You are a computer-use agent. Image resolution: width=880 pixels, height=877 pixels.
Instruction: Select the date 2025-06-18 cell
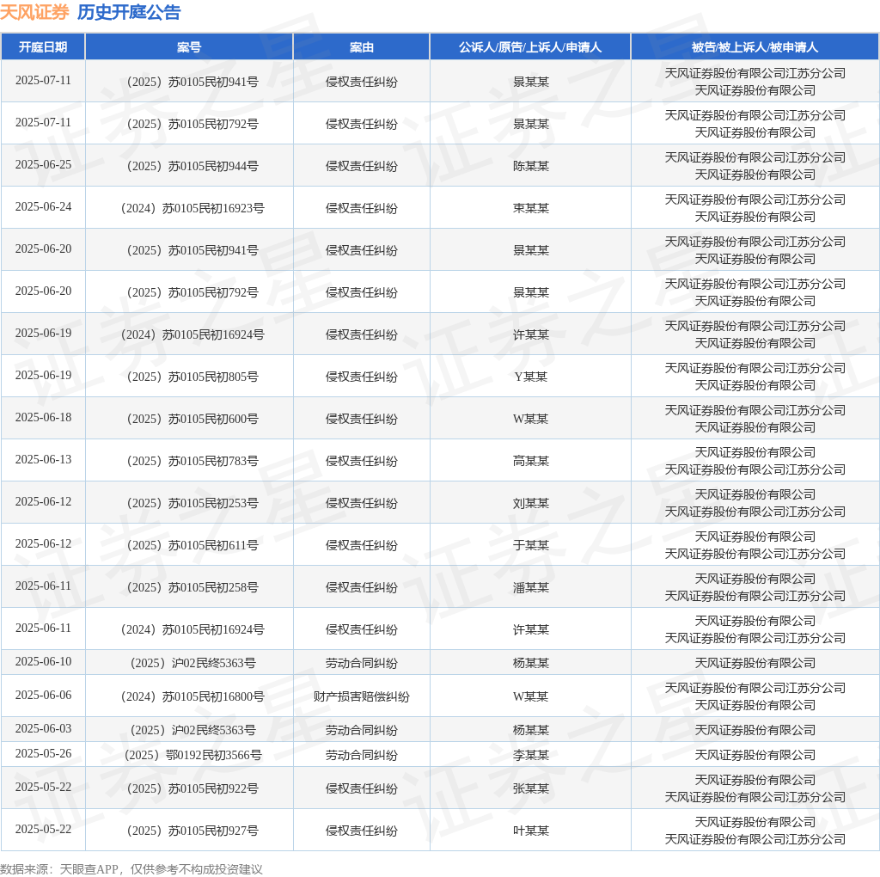click(x=43, y=418)
